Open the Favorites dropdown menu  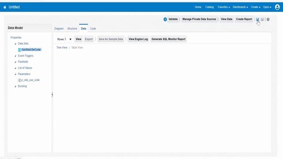click(x=224, y=7)
